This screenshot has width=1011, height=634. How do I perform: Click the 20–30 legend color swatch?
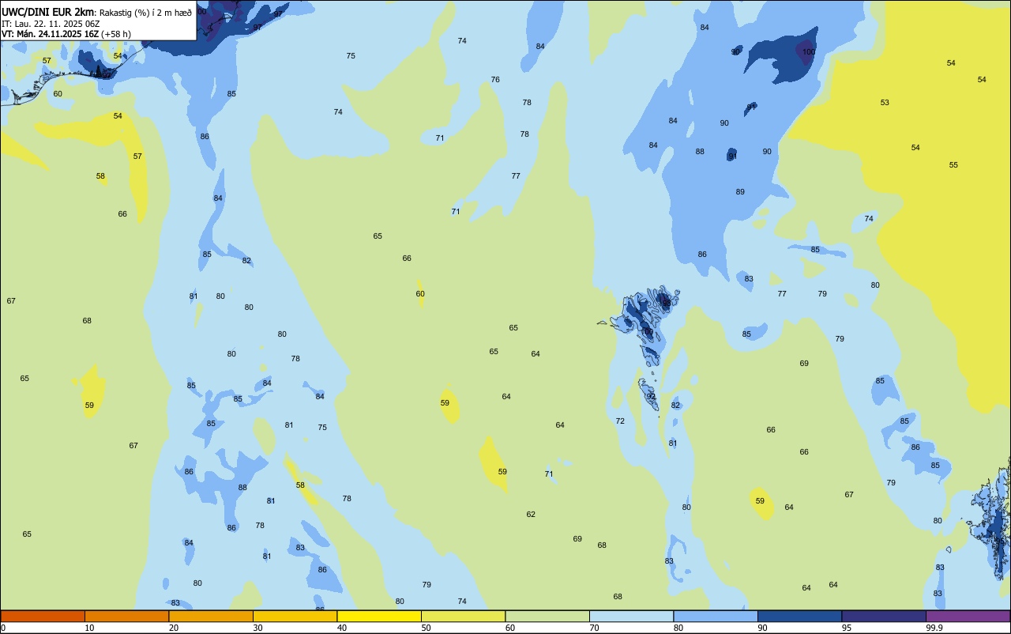(x=211, y=616)
